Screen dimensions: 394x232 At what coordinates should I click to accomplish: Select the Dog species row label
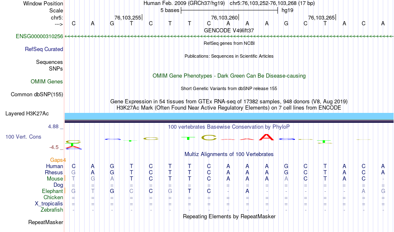(x=58, y=185)
